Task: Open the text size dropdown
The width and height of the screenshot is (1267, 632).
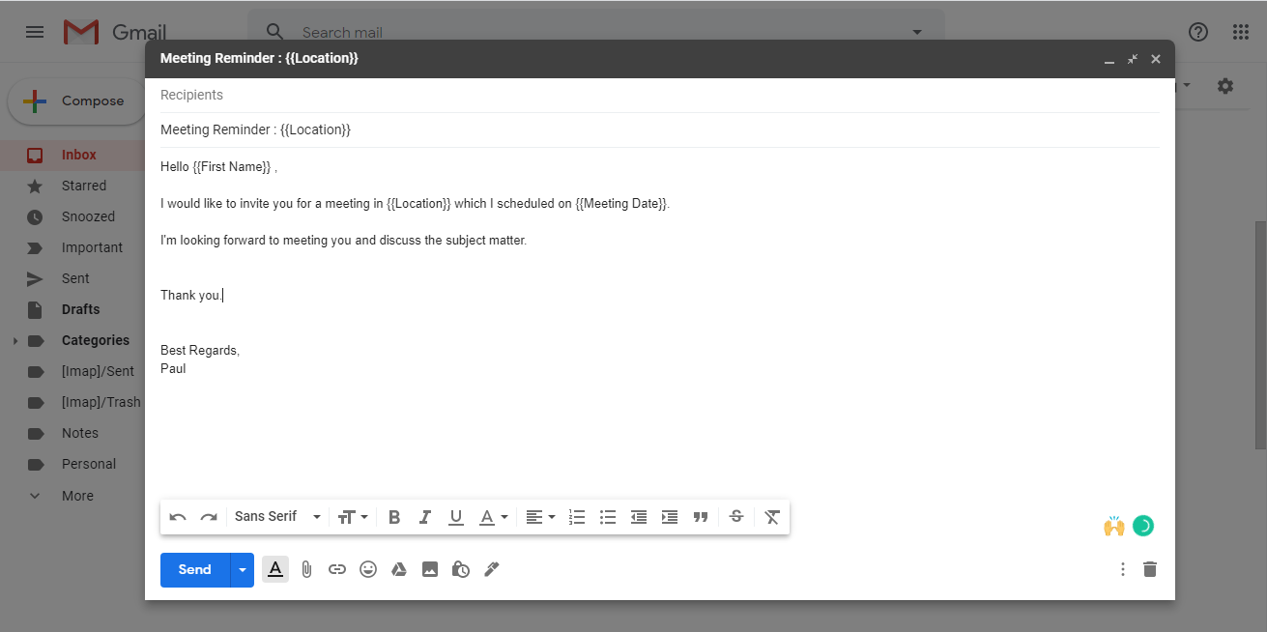Action: (x=353, y=517)
